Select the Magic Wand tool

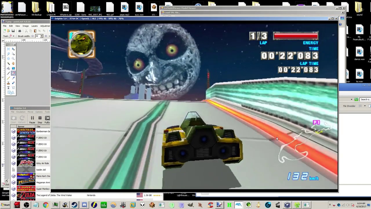coord(8,63)
